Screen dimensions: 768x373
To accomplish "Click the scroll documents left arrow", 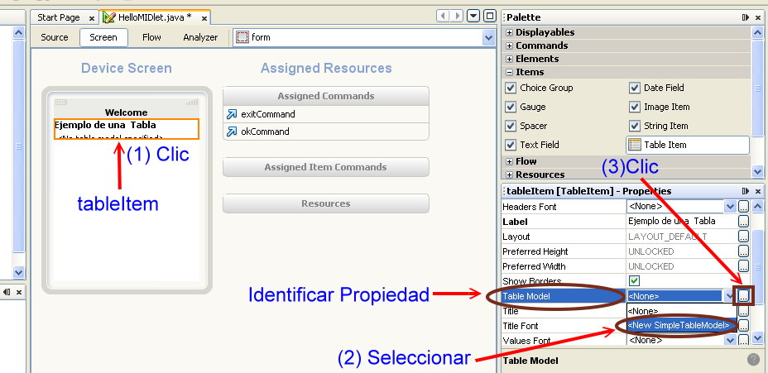I will point(443,17).
